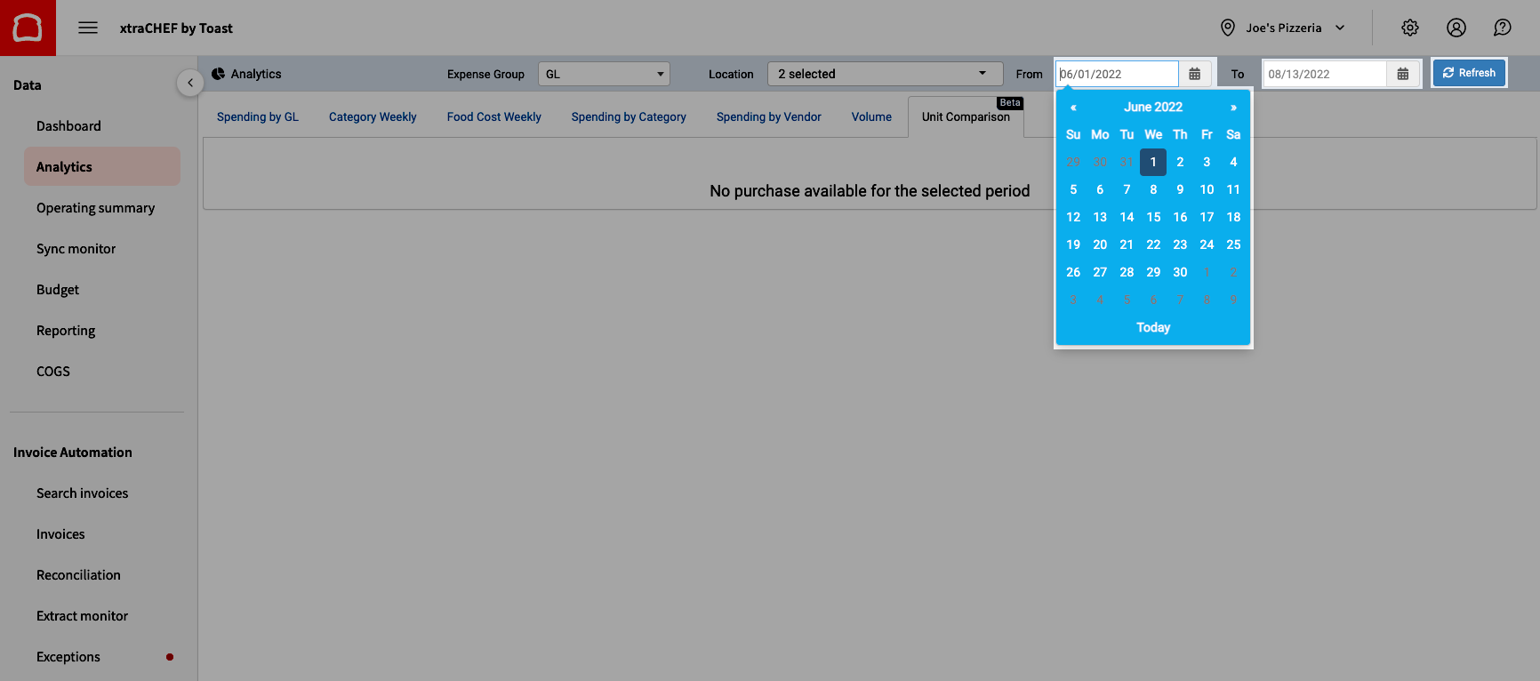Click the Refresh button

pyautogui.click(x=1469, y=73)
